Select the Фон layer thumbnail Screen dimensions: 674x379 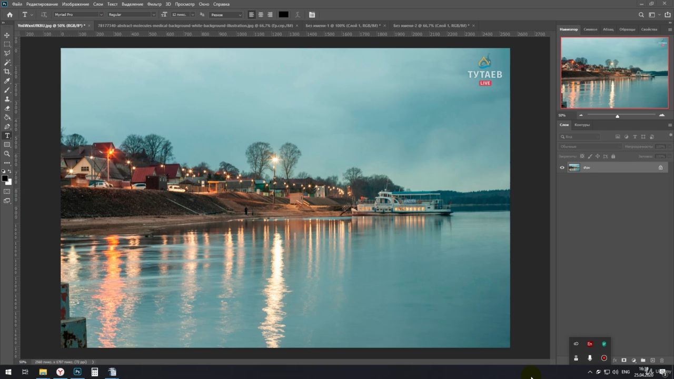click(x=574, y=167)
